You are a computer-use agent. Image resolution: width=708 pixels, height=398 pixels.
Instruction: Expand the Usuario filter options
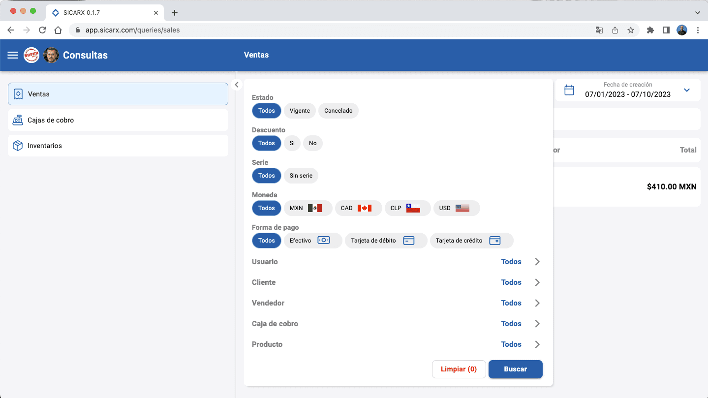coord(537,262)
